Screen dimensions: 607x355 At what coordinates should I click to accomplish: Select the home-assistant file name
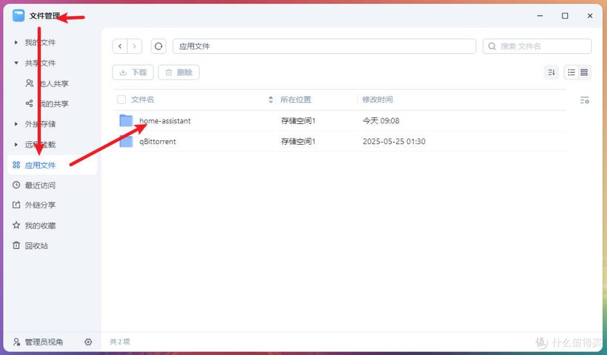165,121
